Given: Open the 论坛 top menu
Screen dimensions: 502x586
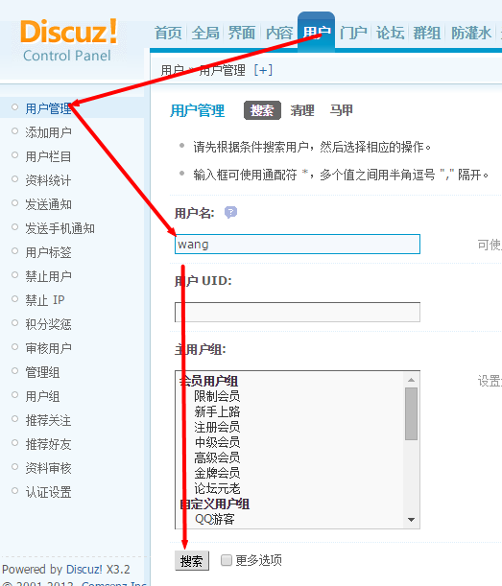Looking at the screenshot, I should point(390,33).
